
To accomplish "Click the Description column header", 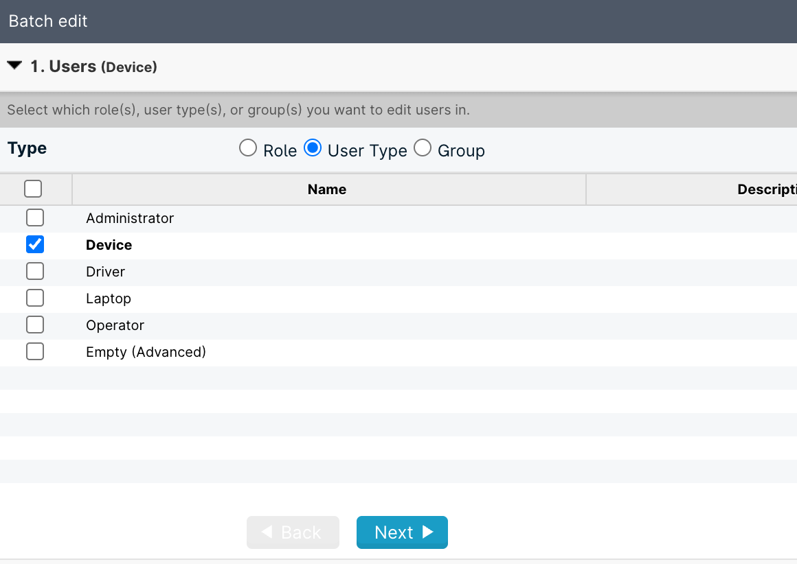I will tap(763, 189).
